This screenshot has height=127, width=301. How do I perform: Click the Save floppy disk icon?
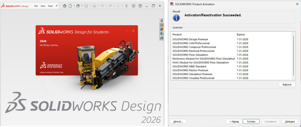pos(86,6)
